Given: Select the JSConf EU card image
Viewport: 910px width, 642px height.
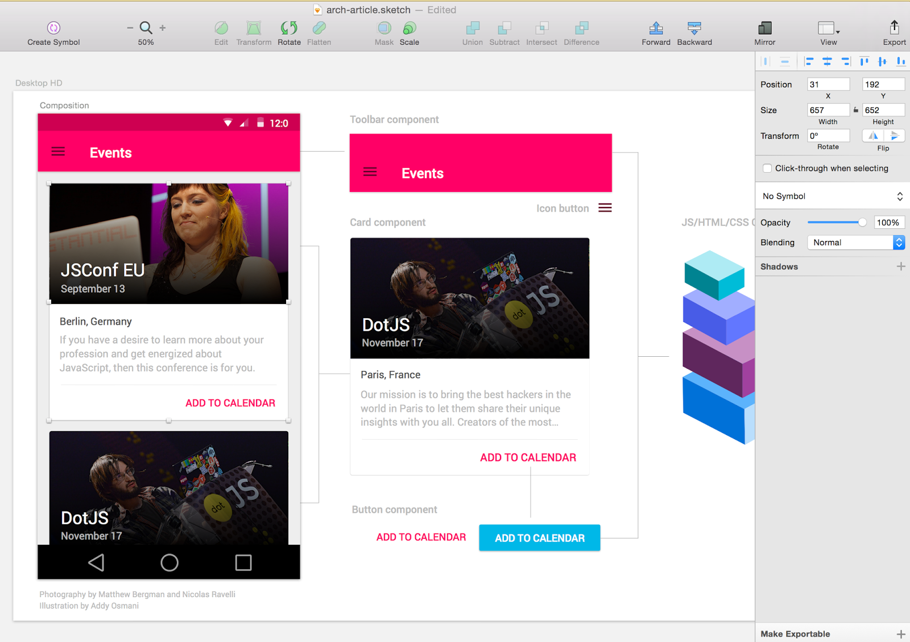Looking at the screenshot, I should (x=169, y=243).
